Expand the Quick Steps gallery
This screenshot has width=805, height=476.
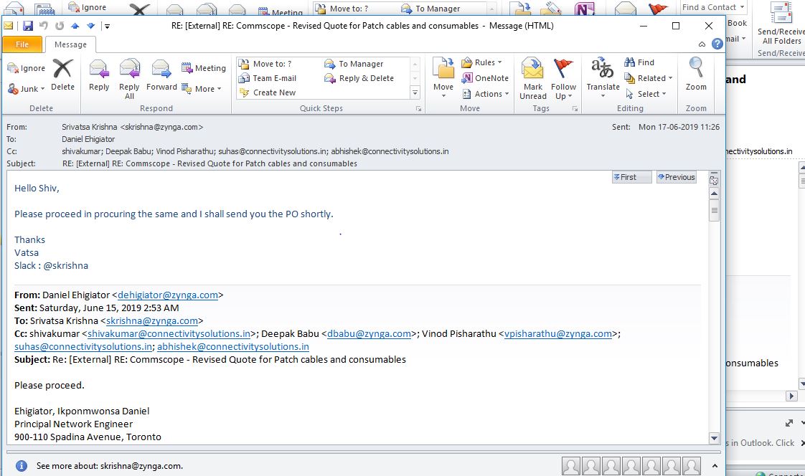pyautogui.click(x=415, y=93)
